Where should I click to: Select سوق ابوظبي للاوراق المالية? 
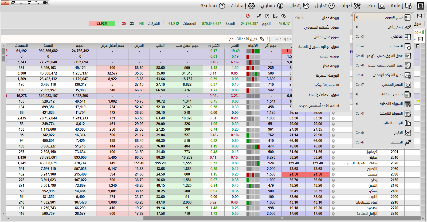point(321,47)
